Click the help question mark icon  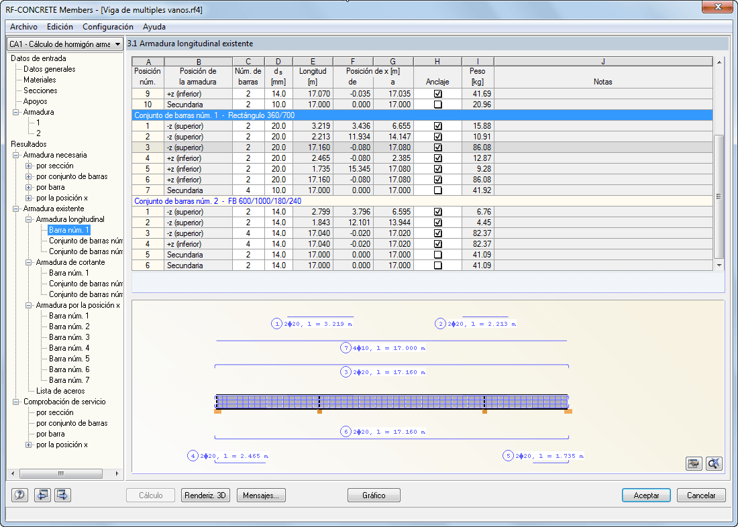(x=19, y=495)
